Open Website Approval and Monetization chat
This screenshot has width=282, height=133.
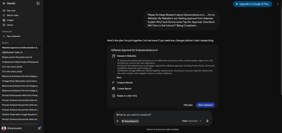coord(21,48)
